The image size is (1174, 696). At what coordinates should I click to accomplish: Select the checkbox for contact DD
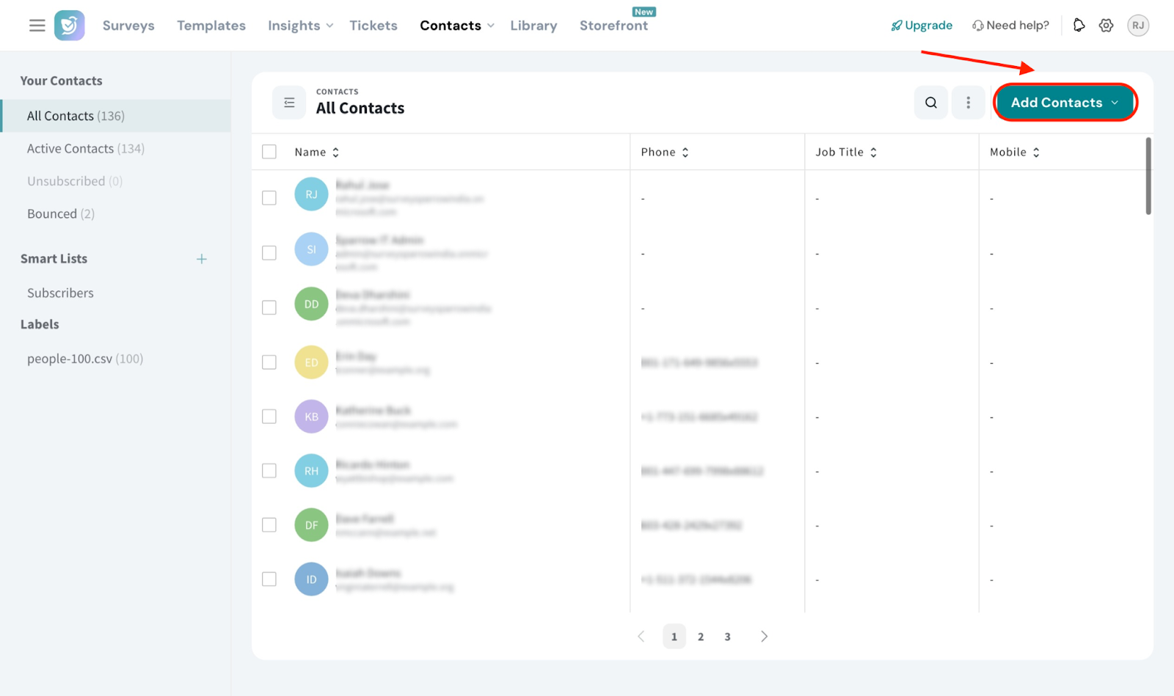coord(269,307)
